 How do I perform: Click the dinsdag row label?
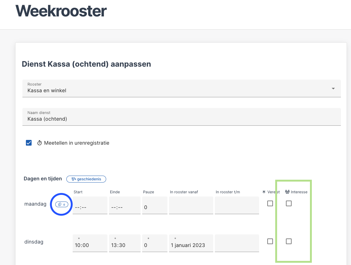pos(34,242)
